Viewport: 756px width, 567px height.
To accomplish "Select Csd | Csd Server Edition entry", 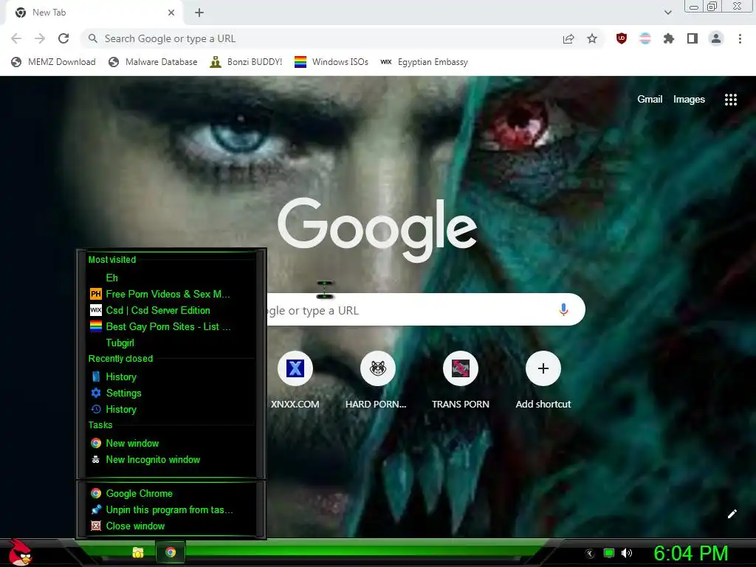I will coord(171,310).
